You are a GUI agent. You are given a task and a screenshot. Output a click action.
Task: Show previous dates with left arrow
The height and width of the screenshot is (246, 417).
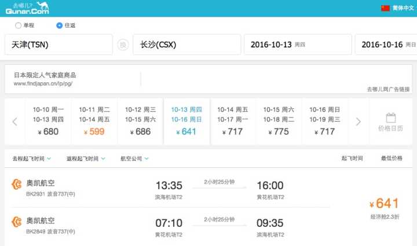point(14,122)
